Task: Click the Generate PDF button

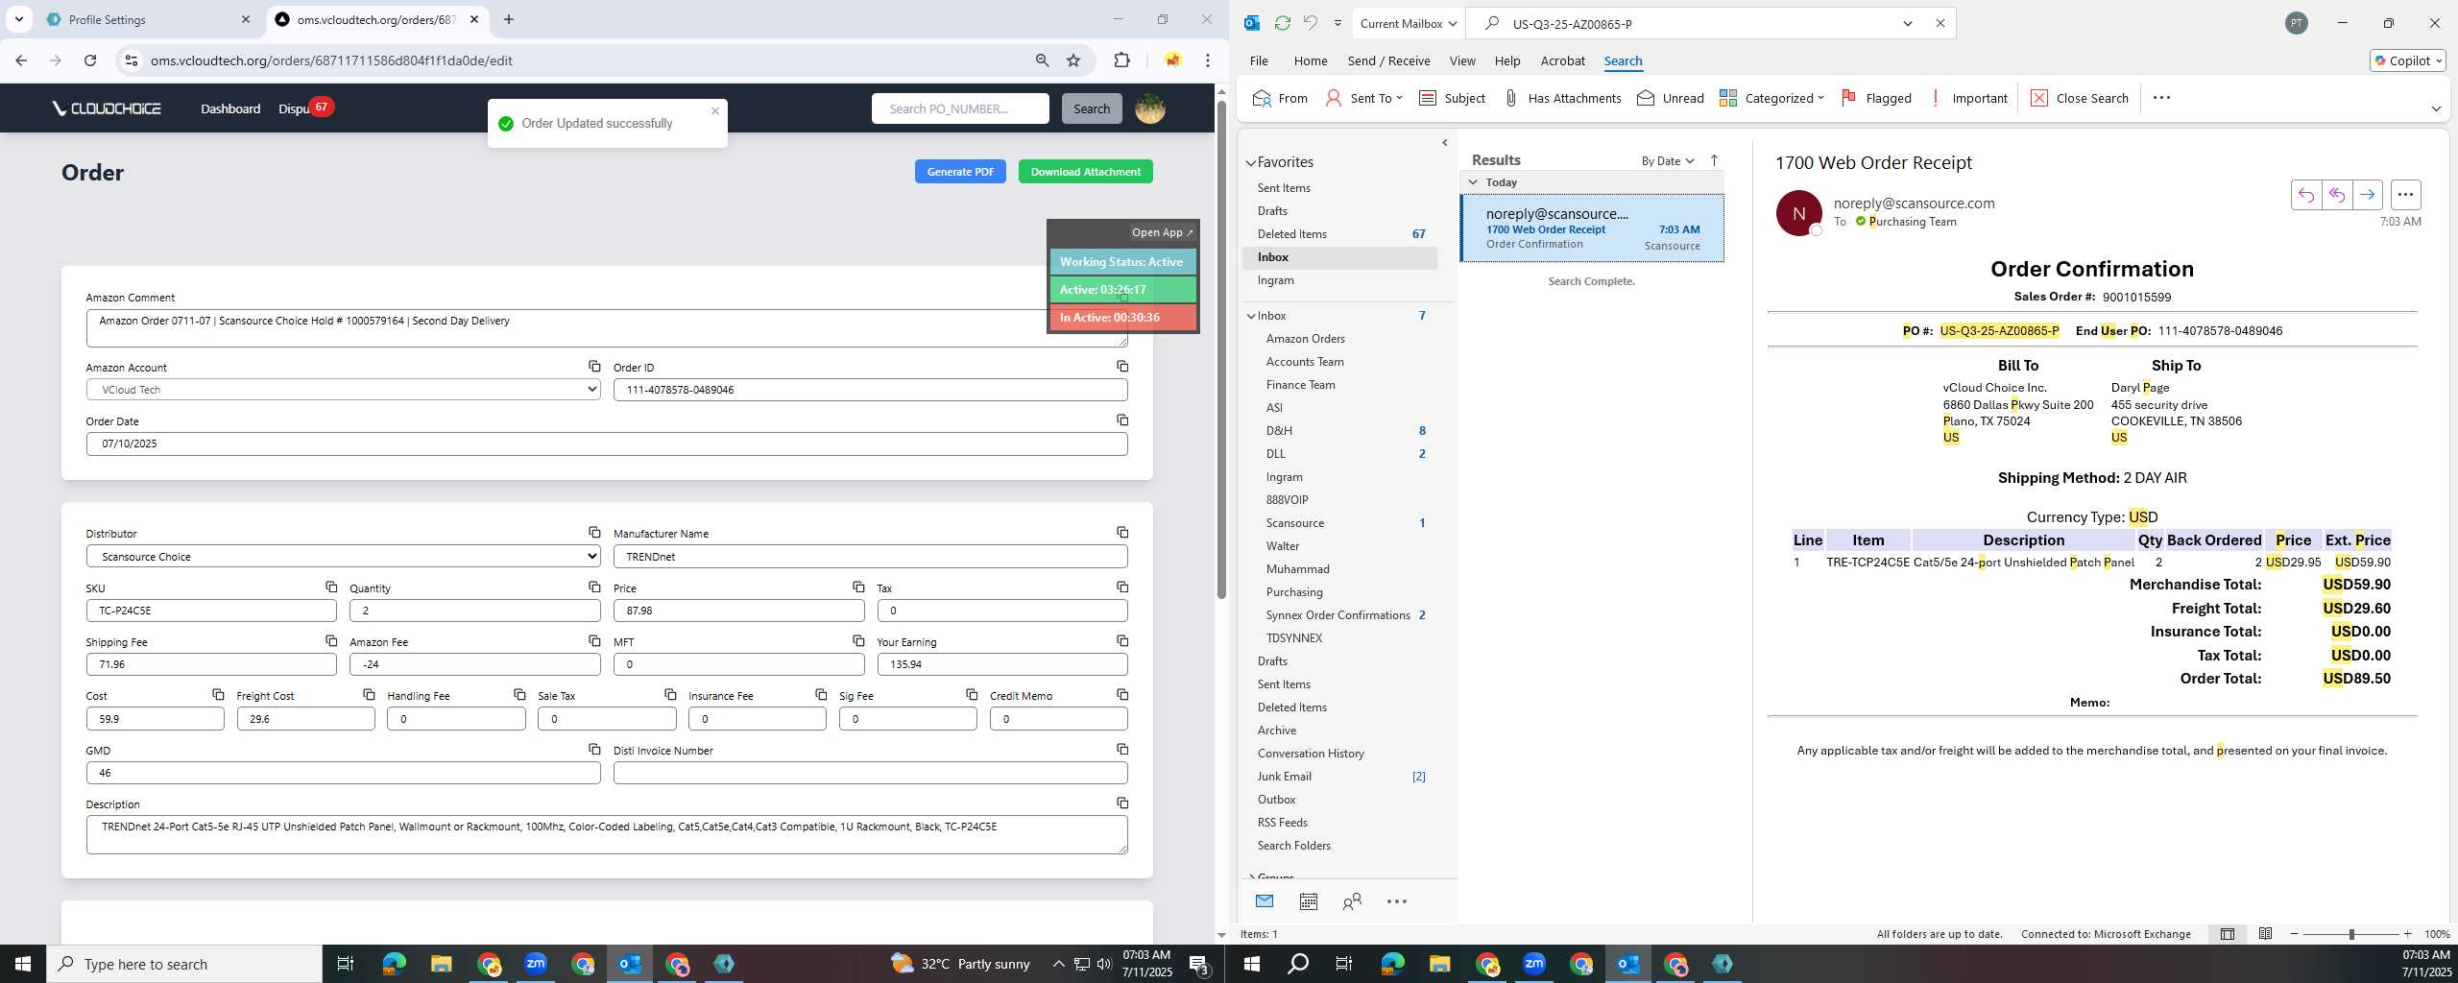Action: click(960, 172)
